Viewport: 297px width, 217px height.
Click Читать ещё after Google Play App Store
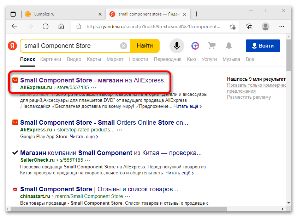(x=84, y=137)
